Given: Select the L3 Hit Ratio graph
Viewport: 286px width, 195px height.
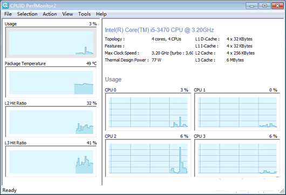Looking at the screenshot, I should pos(51,162).
